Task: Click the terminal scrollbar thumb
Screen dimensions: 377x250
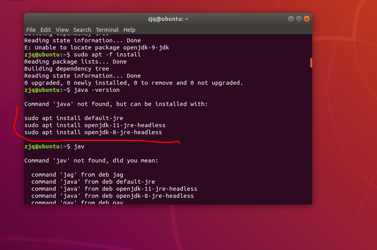Action: click(311, 63)
